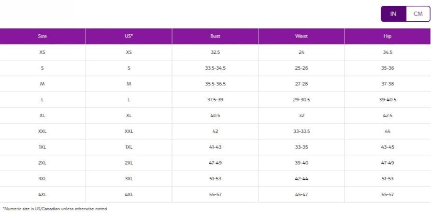Click waist value 33-35 for 1XL
The width and height of the screenshot is (431, 213).
(x=302, y=147)
